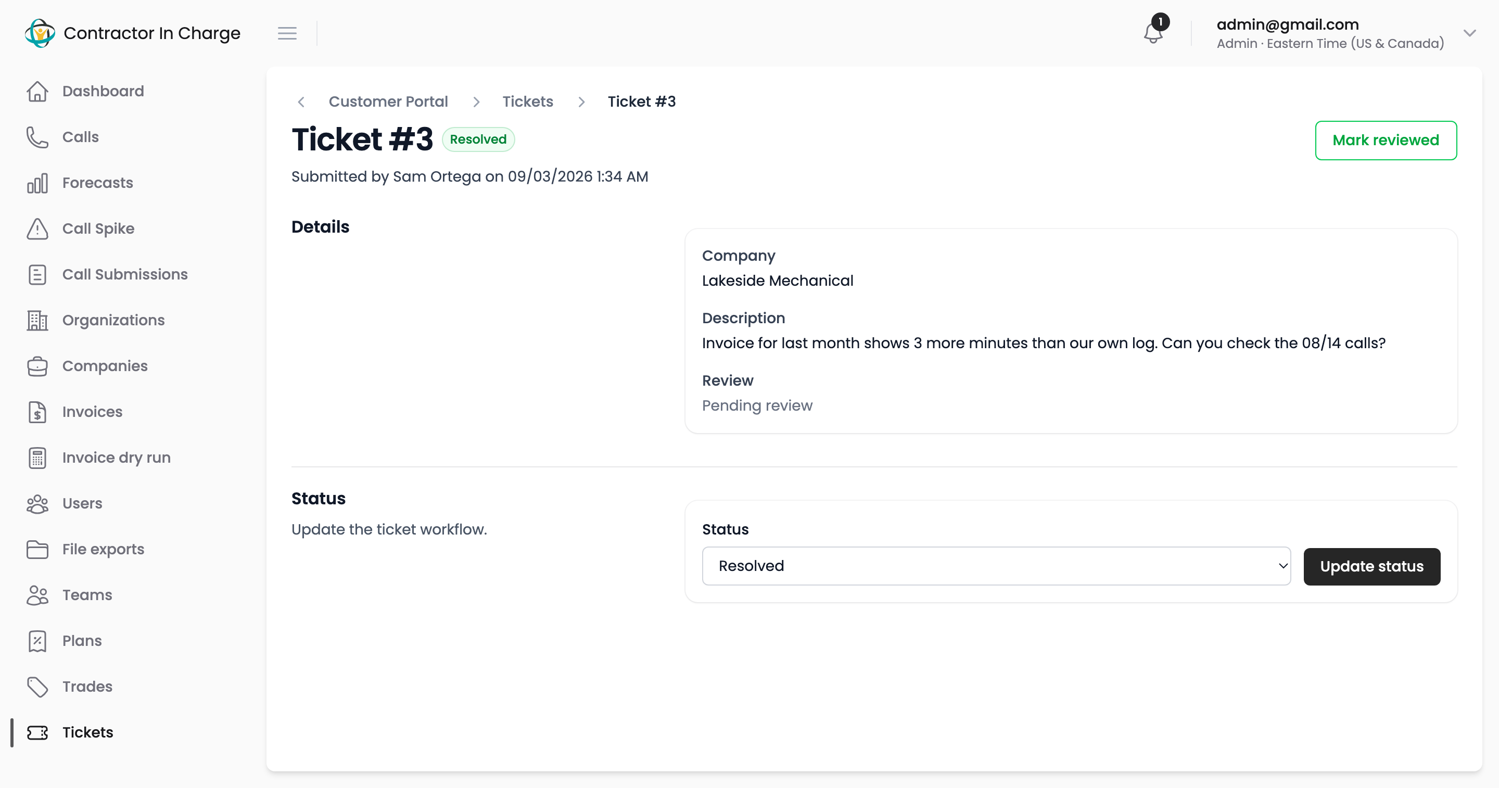
Task: Click the Trades tag icon
Action: pos(37,687)
